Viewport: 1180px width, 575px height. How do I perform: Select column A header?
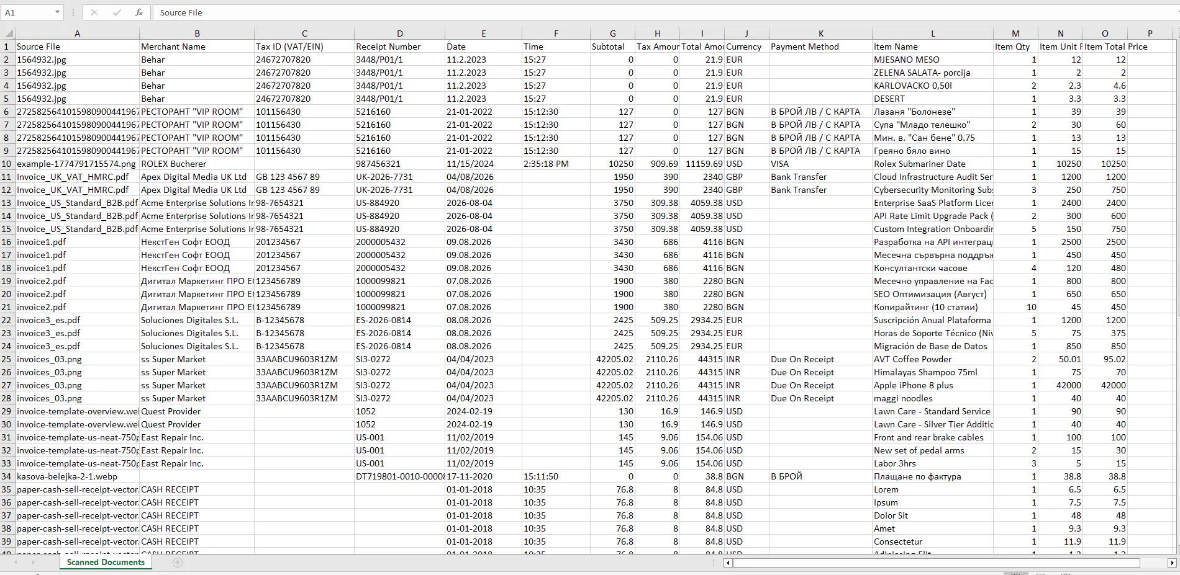click(x=77, y=33)
